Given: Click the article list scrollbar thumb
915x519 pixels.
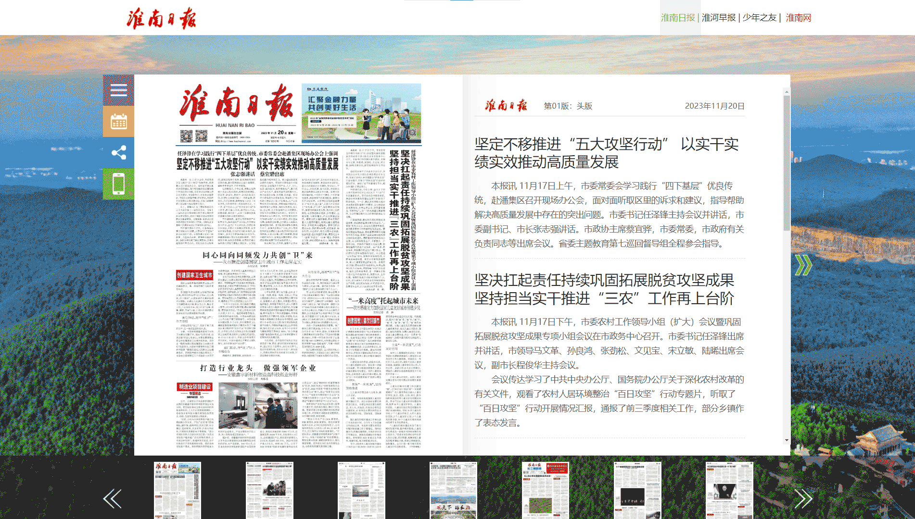Looking at the screenshot, I should [787, 163].
